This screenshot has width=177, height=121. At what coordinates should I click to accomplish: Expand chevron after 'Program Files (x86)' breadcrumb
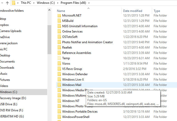[89, 3]
